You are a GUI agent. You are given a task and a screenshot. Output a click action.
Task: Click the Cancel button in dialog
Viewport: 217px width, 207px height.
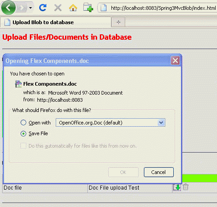159,172
